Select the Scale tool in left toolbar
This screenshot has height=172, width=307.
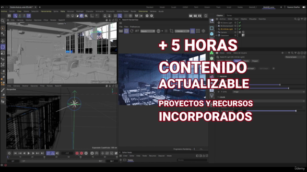pyautogui.click(x=3, y=53)
